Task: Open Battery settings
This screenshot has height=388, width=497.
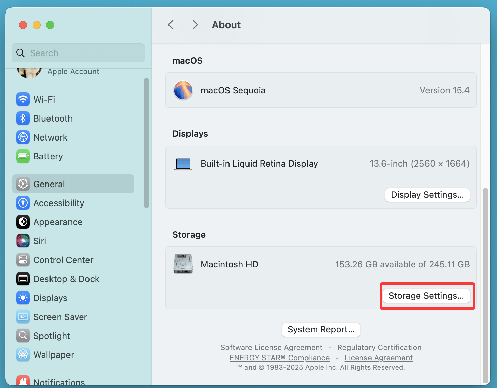Action: (48, 156)
